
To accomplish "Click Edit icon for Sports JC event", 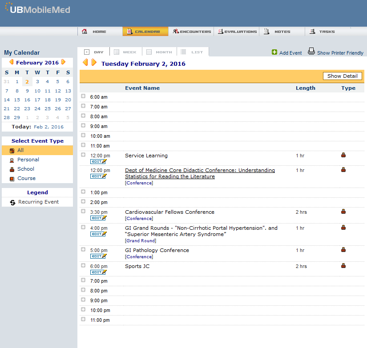I will click(98, 272).
